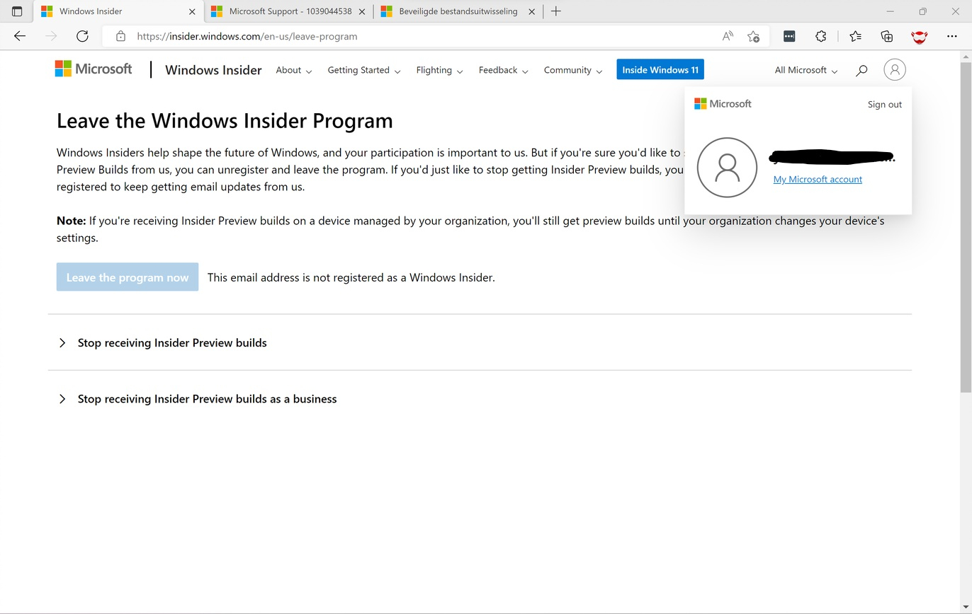Open the tab actions menu icon

(x=17, y=11)
